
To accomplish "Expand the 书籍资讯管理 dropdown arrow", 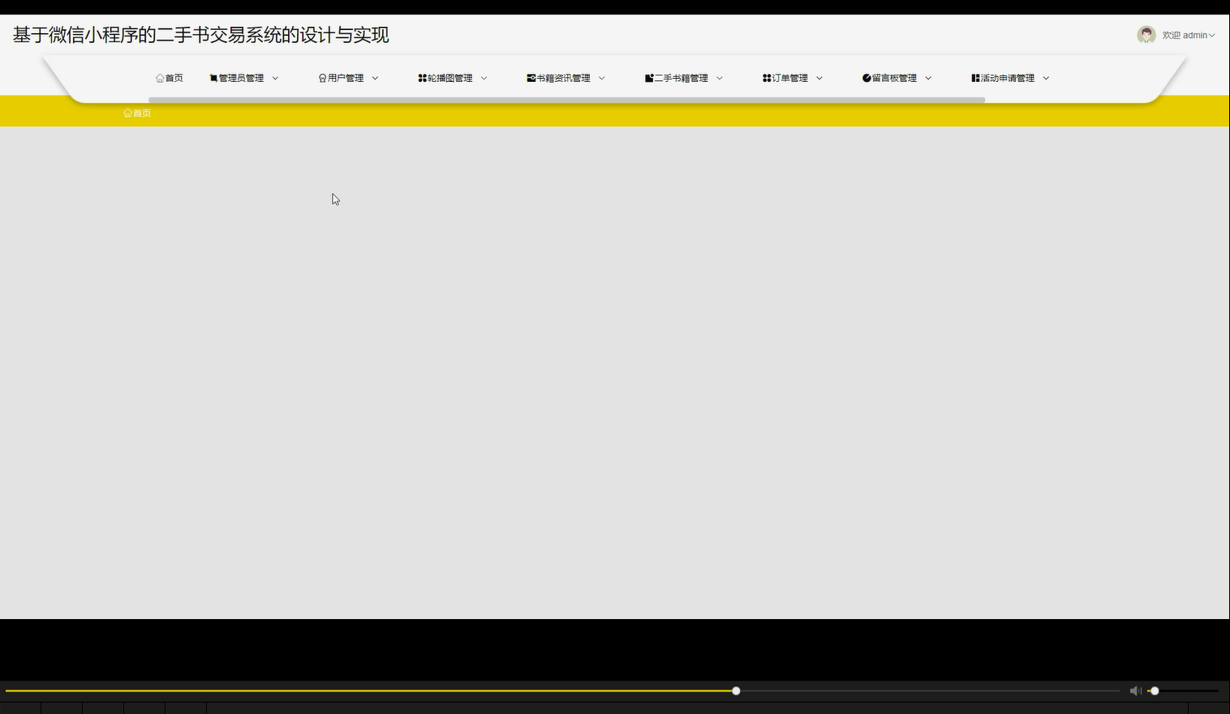I will click(x=601, y=79).
